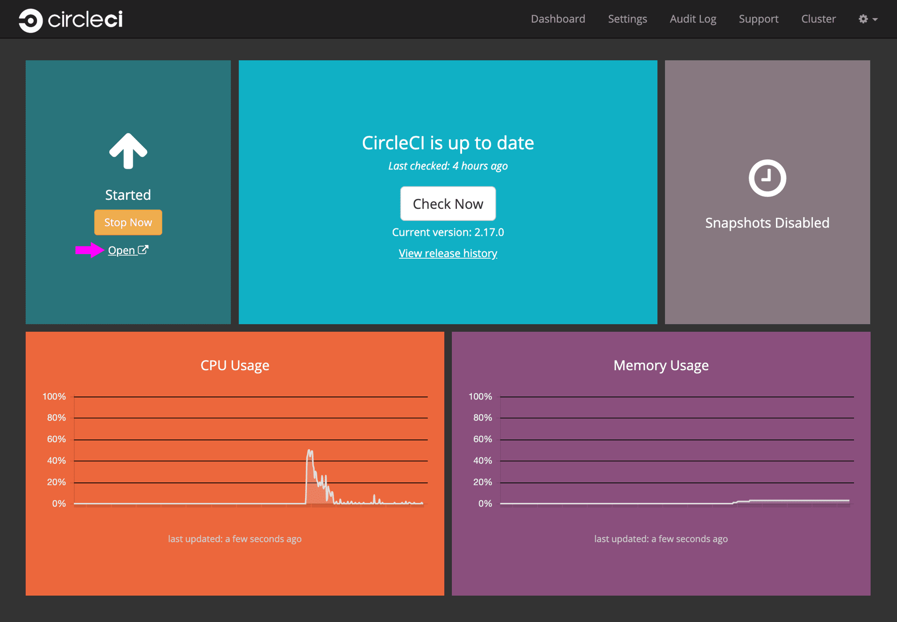Click the 60% label on the Memory chart
The height and width of the screenshot is (622, 897).
[x=483, y=439]
